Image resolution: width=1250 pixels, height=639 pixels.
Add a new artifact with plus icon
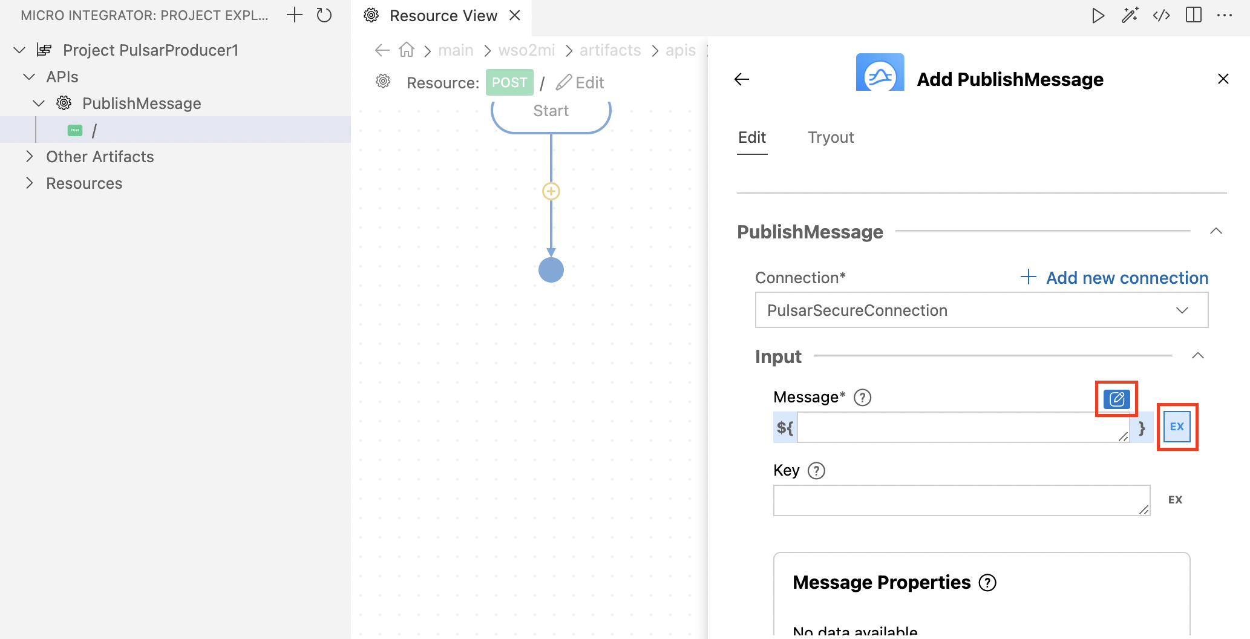coord(295,15)
